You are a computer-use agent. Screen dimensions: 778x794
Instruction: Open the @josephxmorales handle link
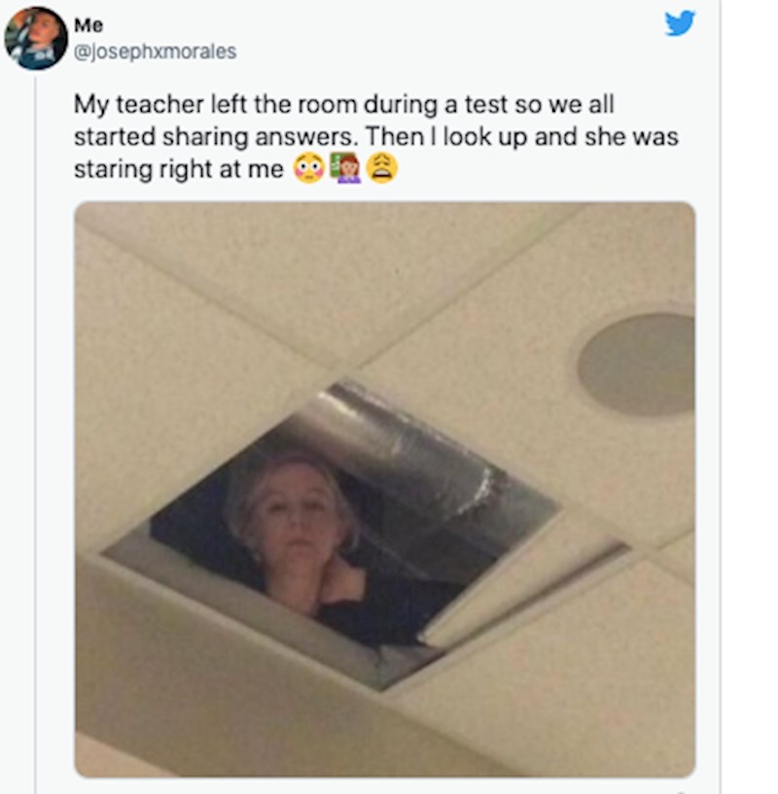[x=155, y=52]
